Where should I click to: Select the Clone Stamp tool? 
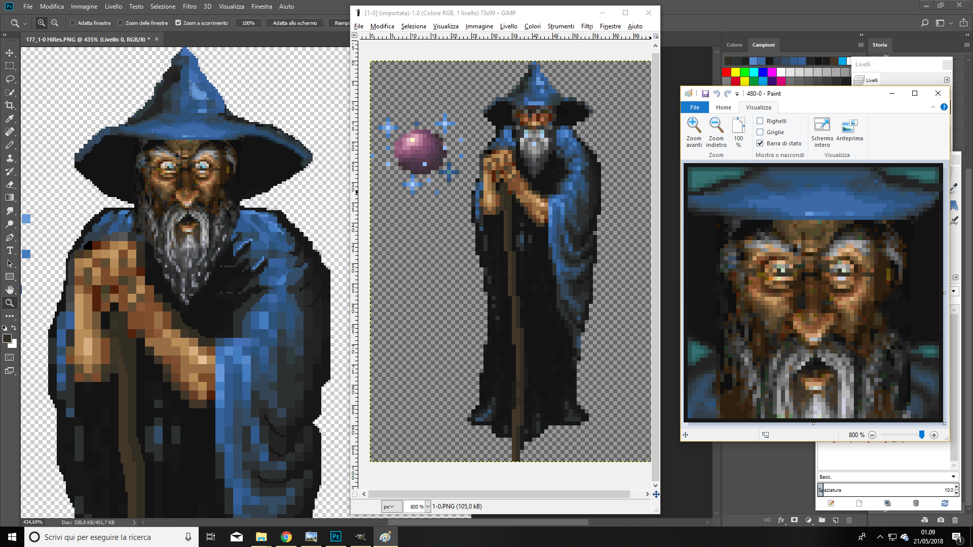click(x=10, y=158)
